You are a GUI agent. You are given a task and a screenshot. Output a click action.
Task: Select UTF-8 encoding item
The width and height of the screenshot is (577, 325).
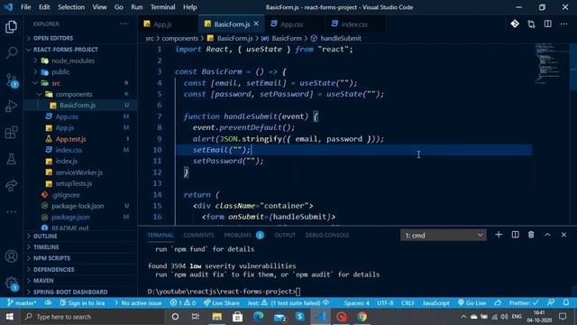tap(385, 303)
